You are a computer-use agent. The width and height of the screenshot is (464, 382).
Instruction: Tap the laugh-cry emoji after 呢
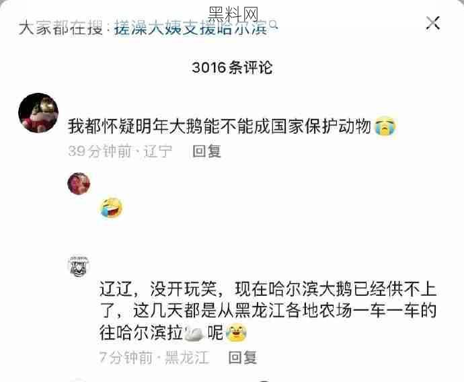236,333
